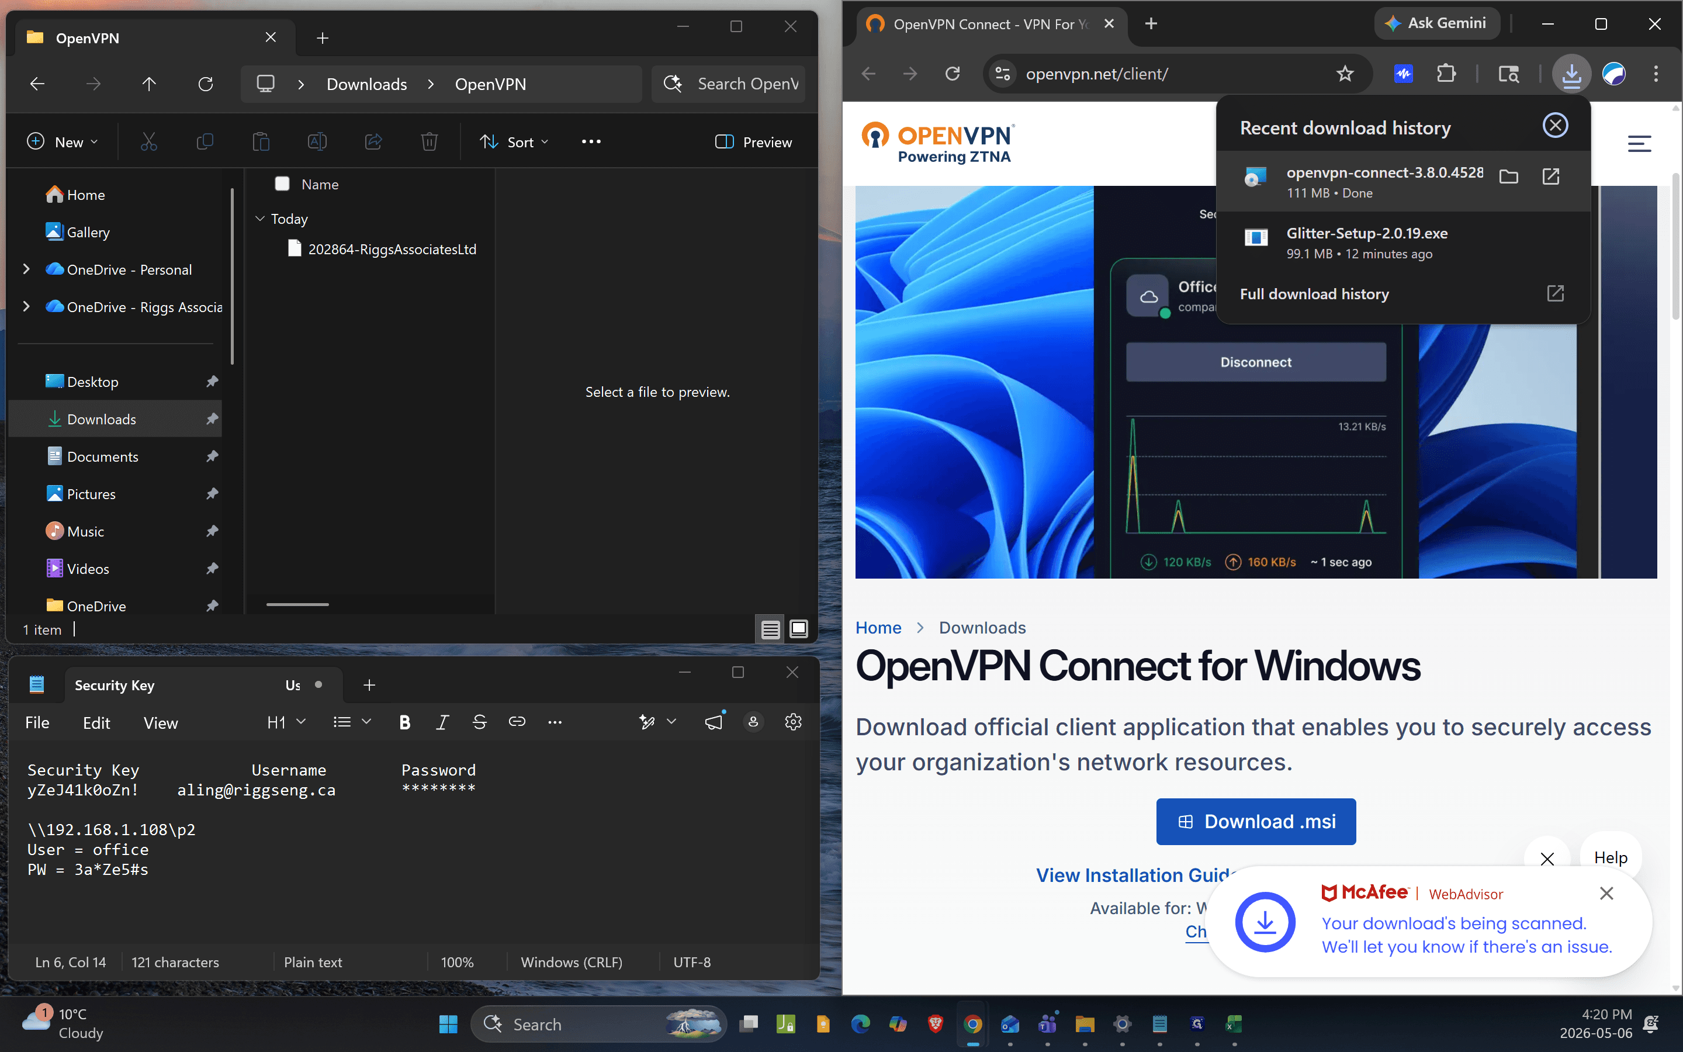Screen dimensions: 1683x1052
Task: Close the Recent download history popup
Action: (x=1556, y=125)
